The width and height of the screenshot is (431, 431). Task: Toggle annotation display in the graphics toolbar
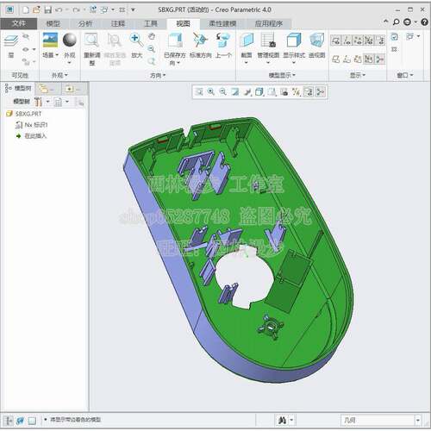(x=308, y=92)
